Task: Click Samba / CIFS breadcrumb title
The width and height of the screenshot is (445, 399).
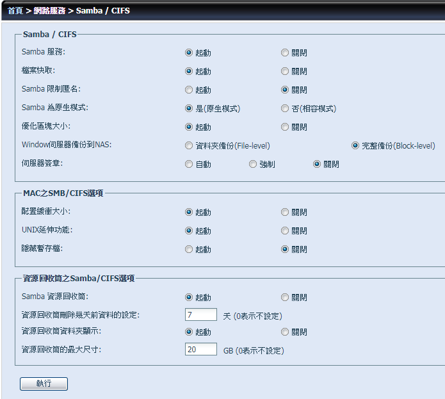Action: [102, 10]
